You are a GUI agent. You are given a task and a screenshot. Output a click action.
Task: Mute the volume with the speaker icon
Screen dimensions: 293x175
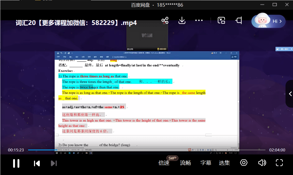tap(262, 163)
